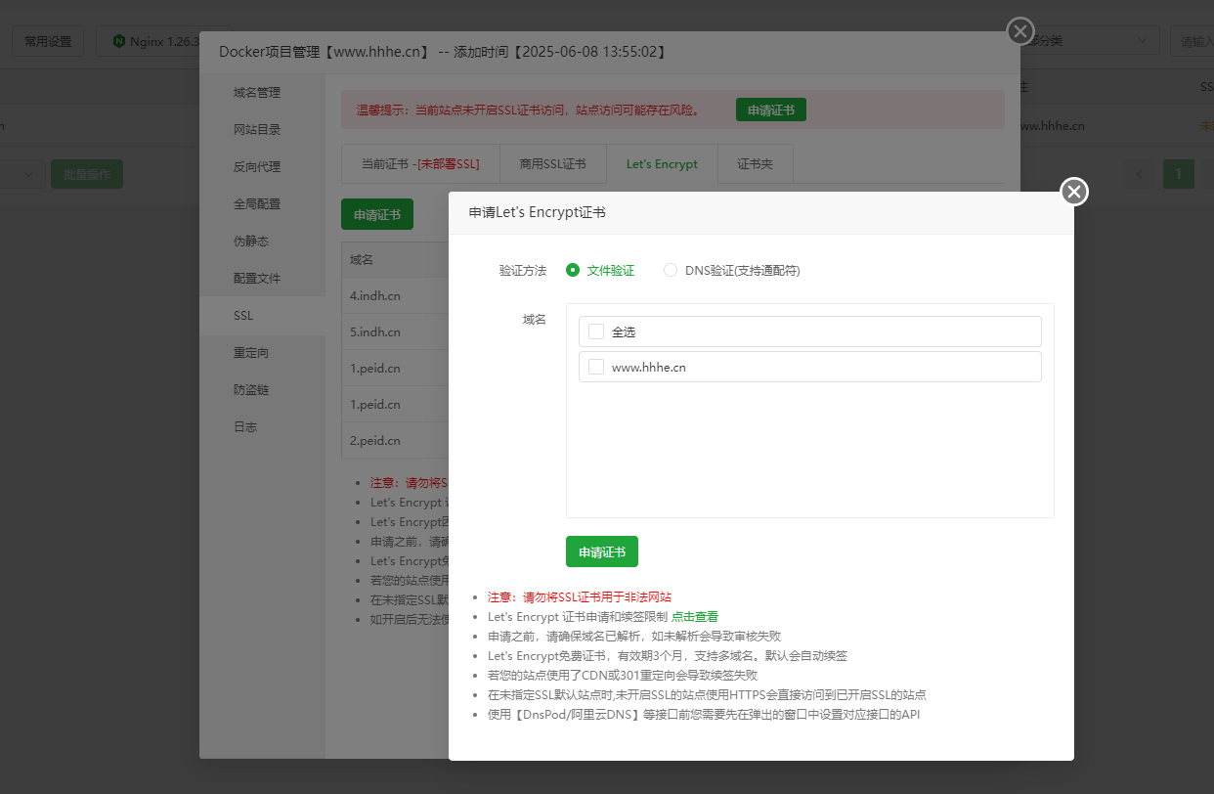This screenshot has width=1214, height=794.
Task: Go to page 1 in pagination
Action: (x=1179, y=175)
